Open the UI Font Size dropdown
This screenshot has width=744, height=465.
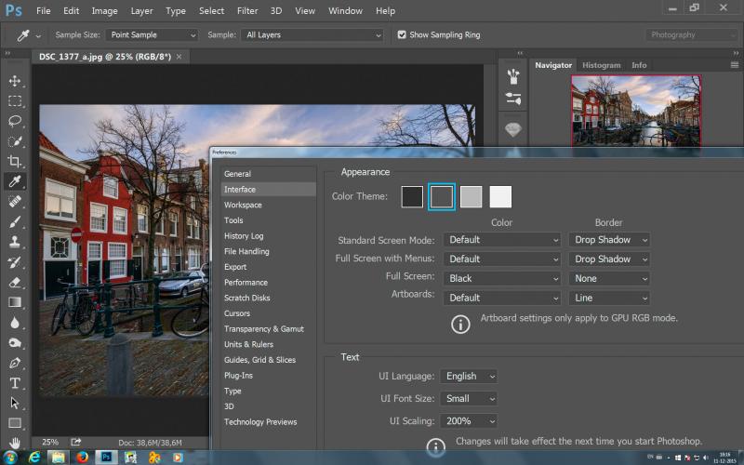pyautogui.click(x=469, y=399)
